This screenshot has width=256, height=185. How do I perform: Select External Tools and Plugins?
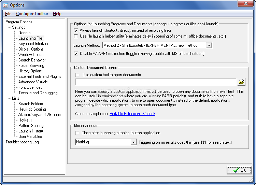point(40,76)
